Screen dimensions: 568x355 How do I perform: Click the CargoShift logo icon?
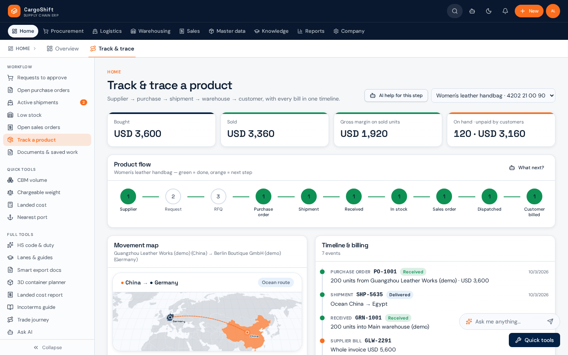[14, 11]
